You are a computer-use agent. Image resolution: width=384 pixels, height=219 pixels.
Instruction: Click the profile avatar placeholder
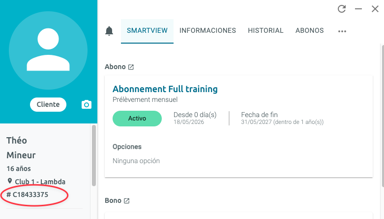(x=48, y=50)
